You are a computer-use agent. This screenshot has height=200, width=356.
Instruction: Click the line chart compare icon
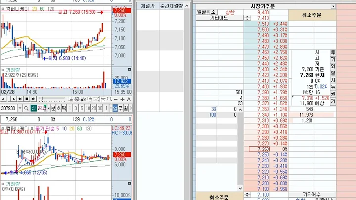point(96,100)
